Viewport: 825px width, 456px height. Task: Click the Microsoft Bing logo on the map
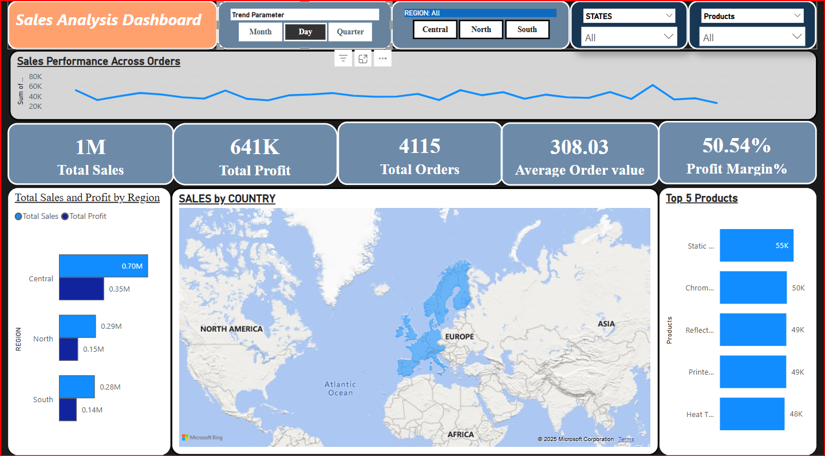click(x=202, y=438)
